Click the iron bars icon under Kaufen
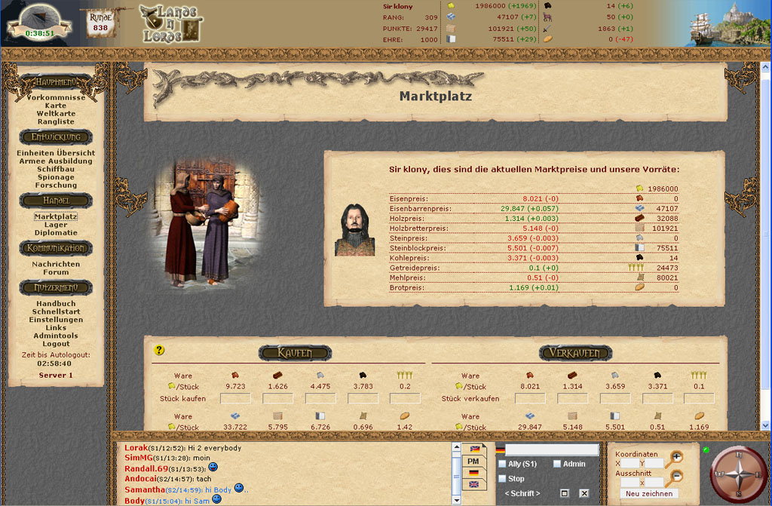The height and width of the screenshot is (506, 772). tap(235, 416)
